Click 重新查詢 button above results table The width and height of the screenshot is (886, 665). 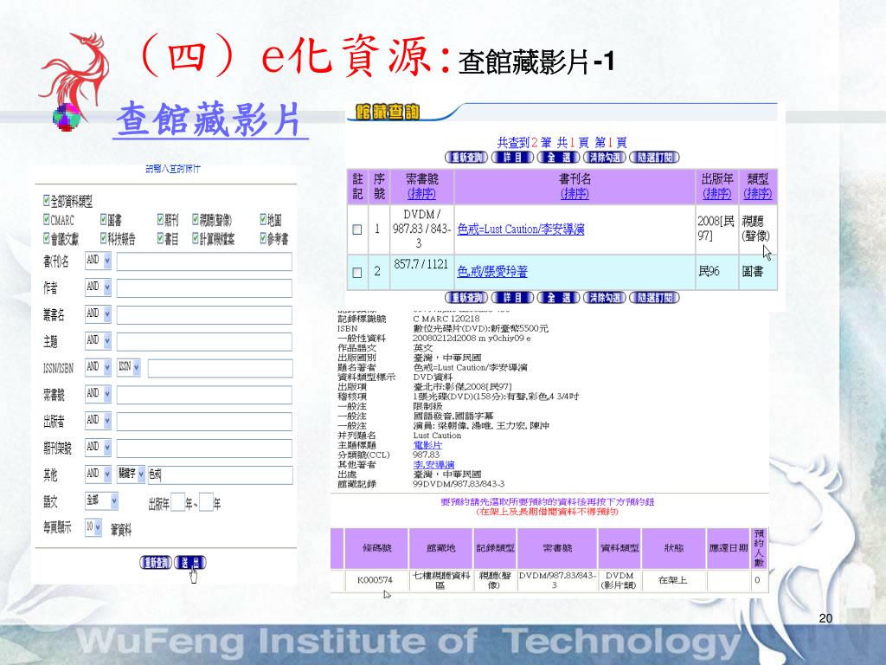(466, 158)
